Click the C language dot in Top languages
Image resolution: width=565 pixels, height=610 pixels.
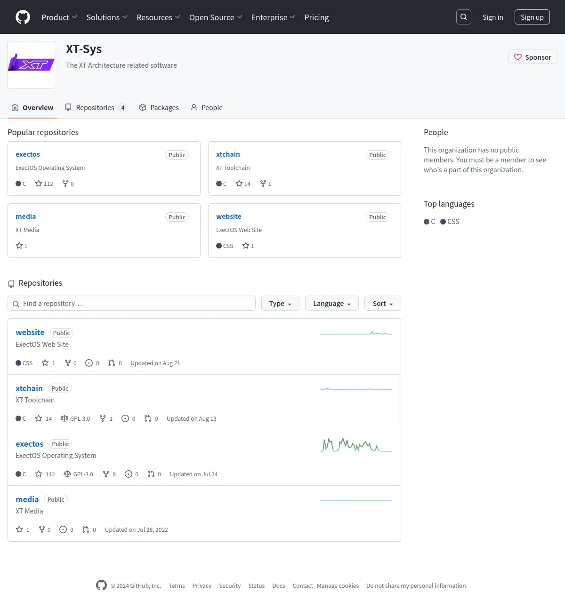[427, 222]
